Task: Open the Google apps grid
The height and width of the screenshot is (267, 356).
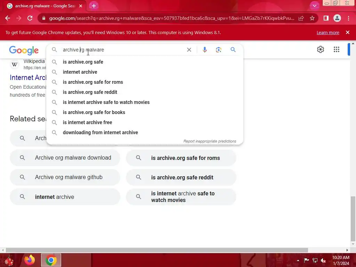Action: point(337,49)
